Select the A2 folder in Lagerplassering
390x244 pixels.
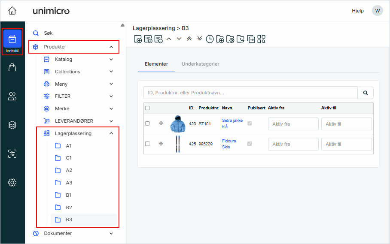tap(69, 170)
